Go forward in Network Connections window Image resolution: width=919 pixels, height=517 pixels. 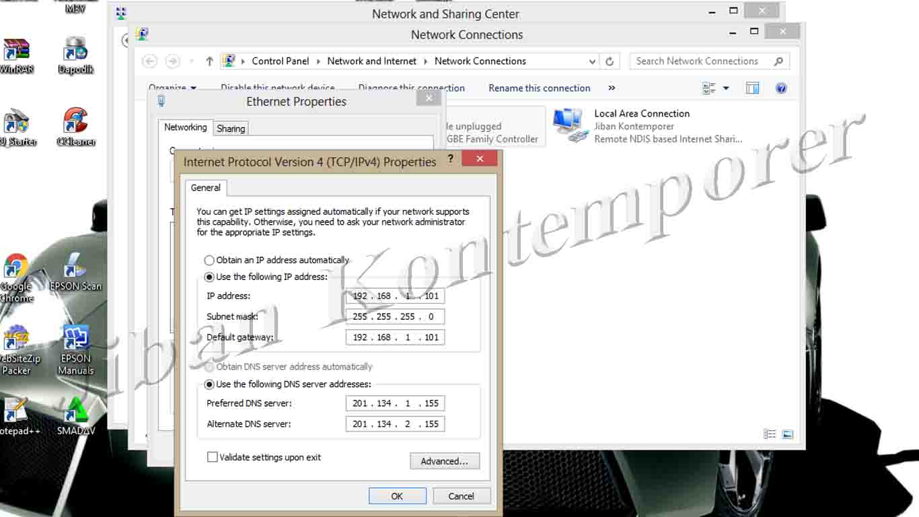173,61
